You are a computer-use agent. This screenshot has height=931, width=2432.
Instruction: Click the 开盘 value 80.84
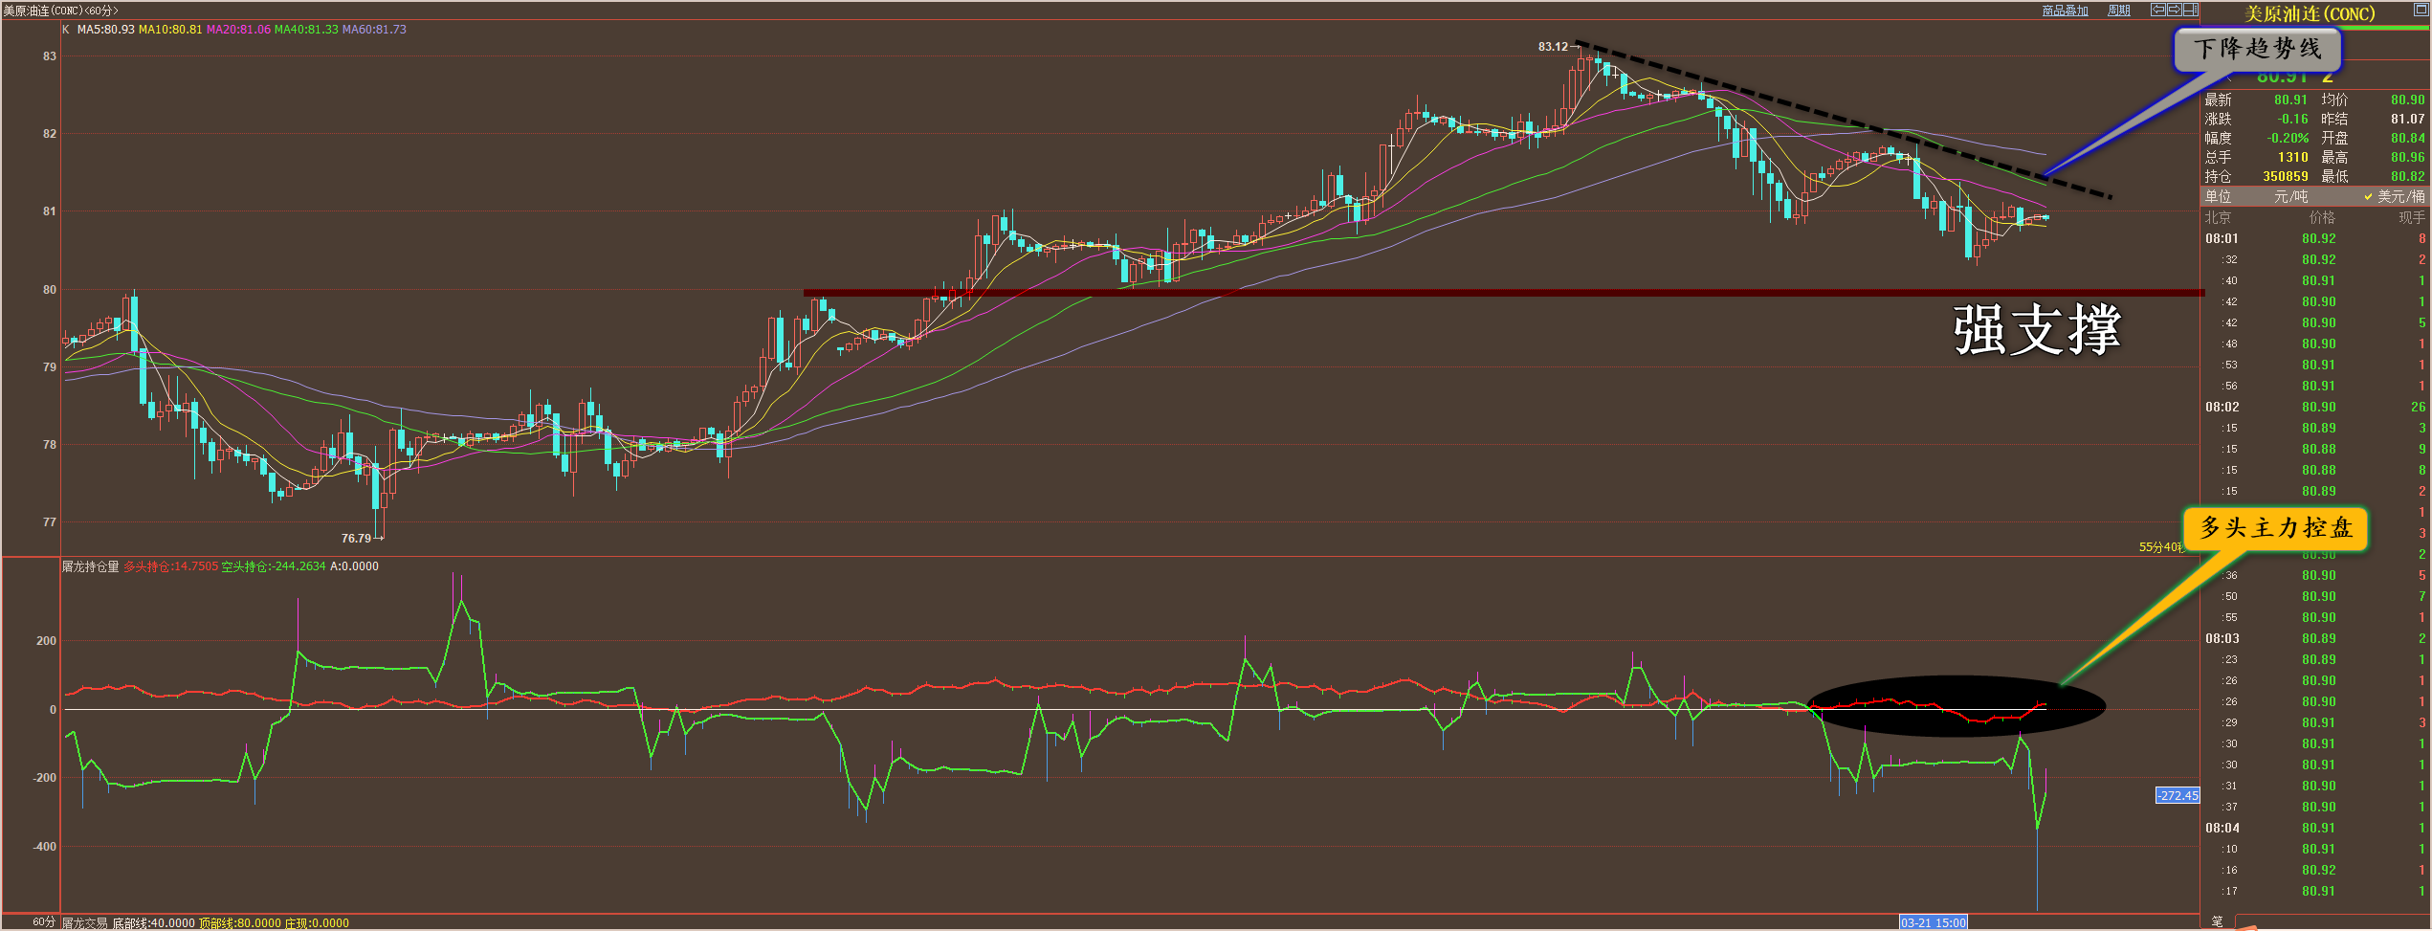click(2407, 138)
